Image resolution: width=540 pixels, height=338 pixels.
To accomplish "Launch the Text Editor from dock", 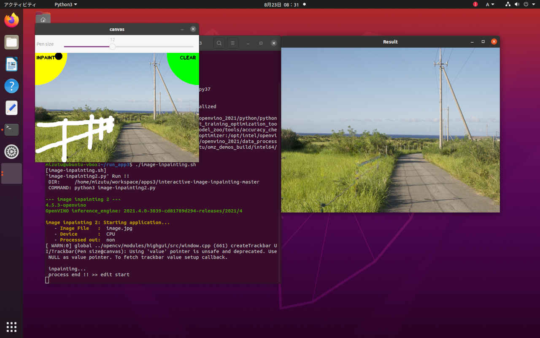I will 11,108.
